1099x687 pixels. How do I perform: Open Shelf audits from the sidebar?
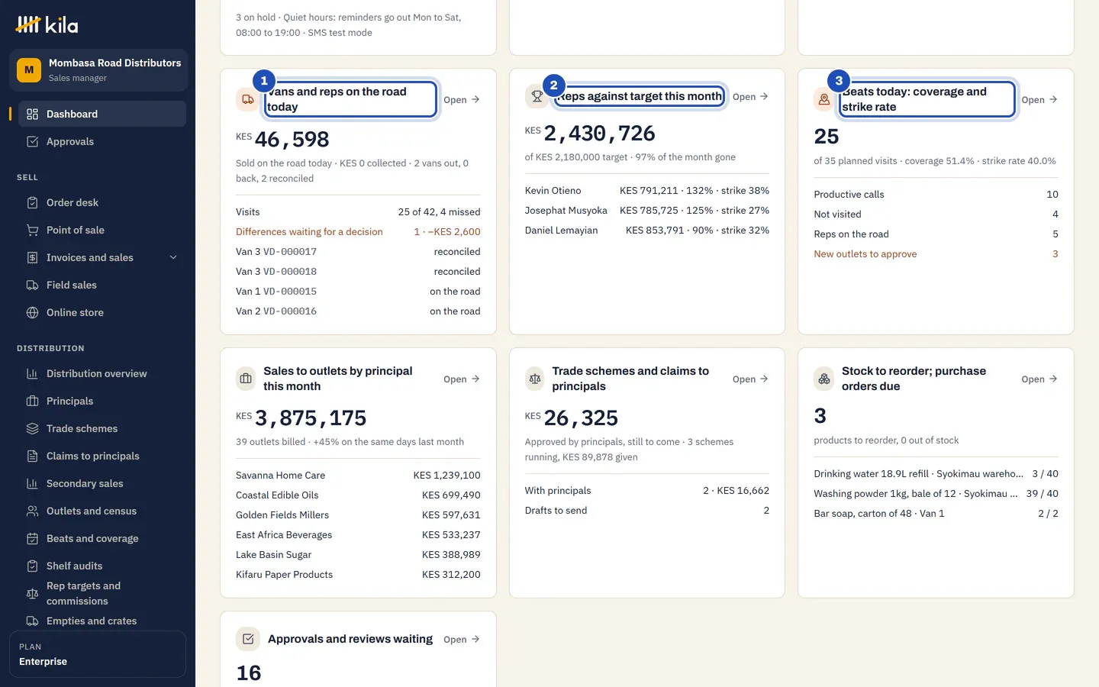click(102, 566)
